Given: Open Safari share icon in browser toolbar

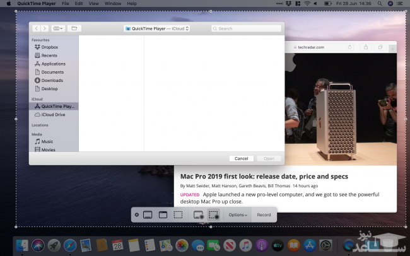Looking at the screenshot, I should coord(365,47).
